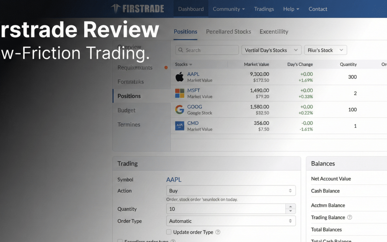Image resolution: width=387 pixels, height=242 pixels.
Task: Click the Market Value column header
Action: (x=257, y=65)
